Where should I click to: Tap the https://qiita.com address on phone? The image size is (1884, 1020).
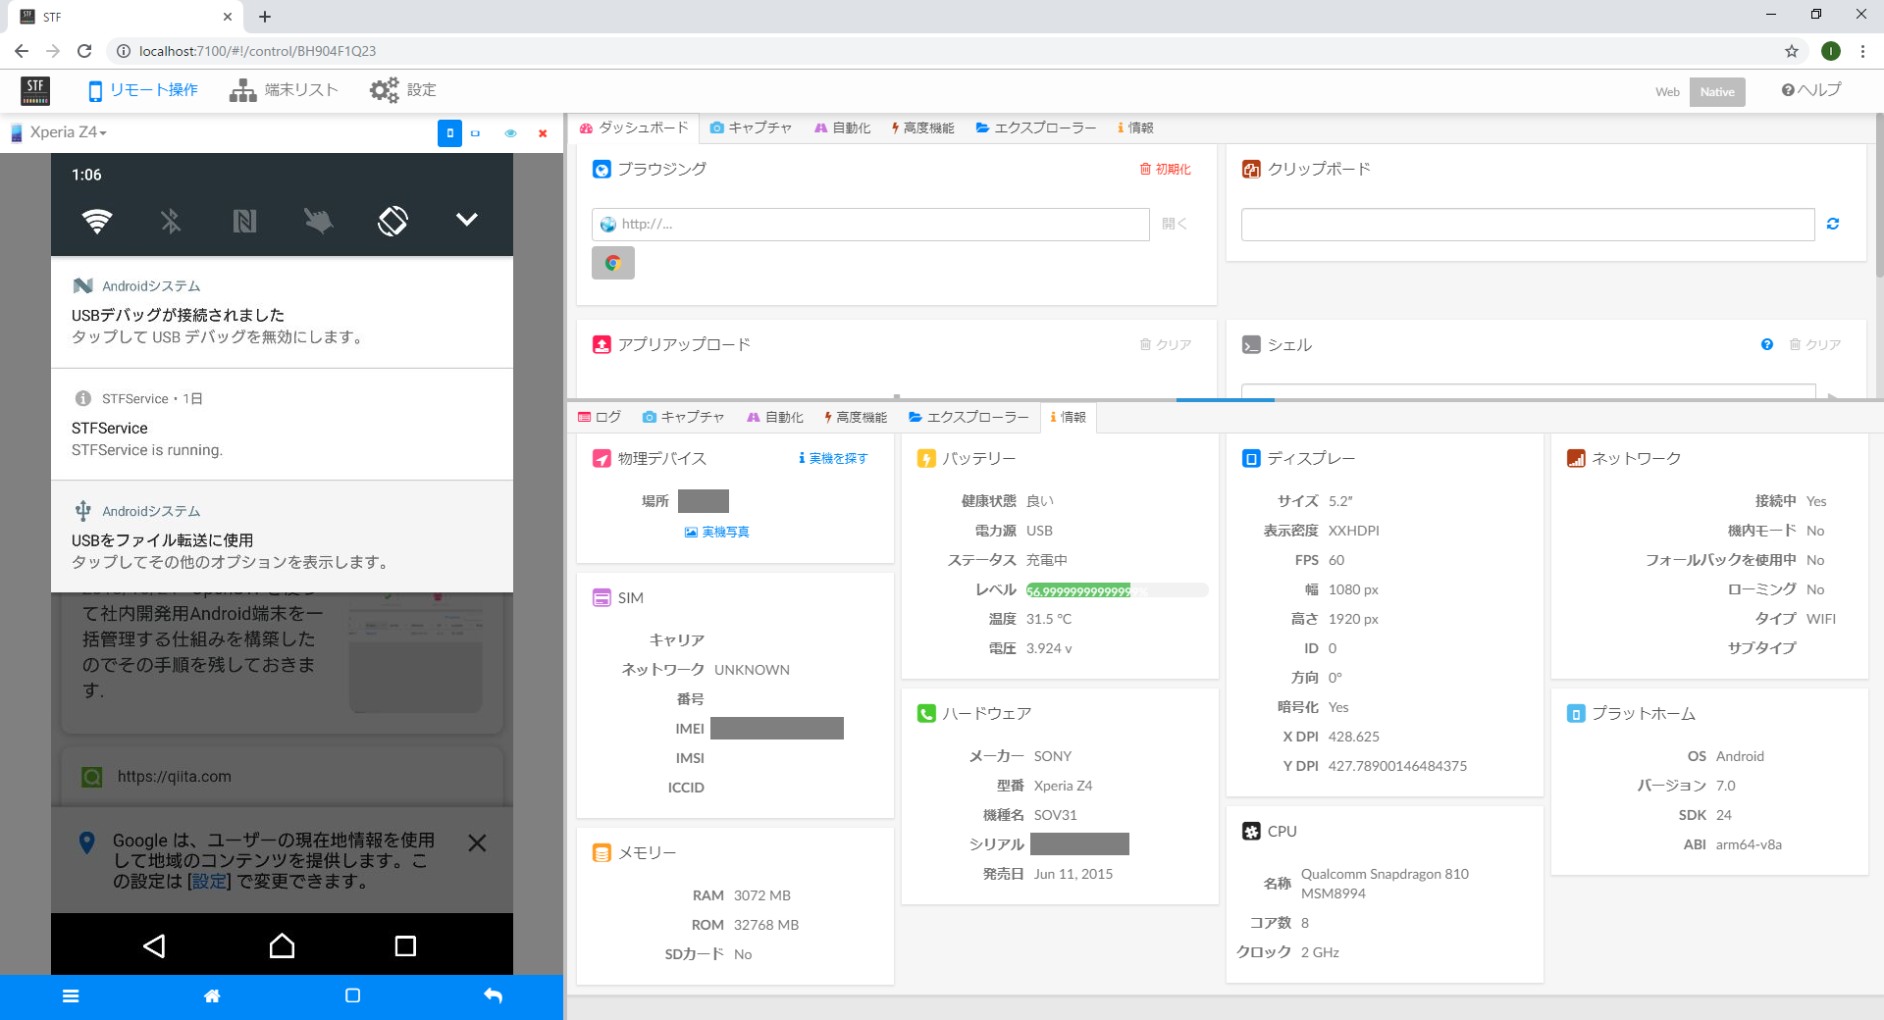175,777
